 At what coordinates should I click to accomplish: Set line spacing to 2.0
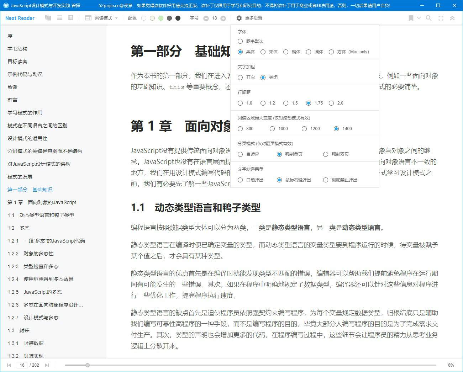pos(331,103)
